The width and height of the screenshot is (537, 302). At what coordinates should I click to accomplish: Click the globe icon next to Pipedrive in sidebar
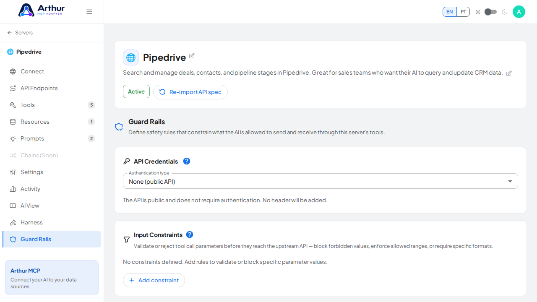coord(10,52)
